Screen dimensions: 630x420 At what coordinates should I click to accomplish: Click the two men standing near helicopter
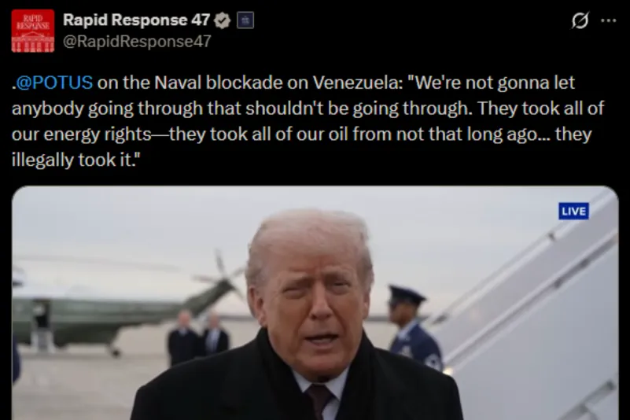click(197, 337)
